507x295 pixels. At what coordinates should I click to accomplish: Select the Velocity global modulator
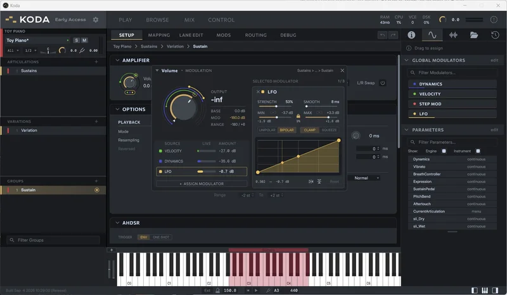(x=452, y=94)
